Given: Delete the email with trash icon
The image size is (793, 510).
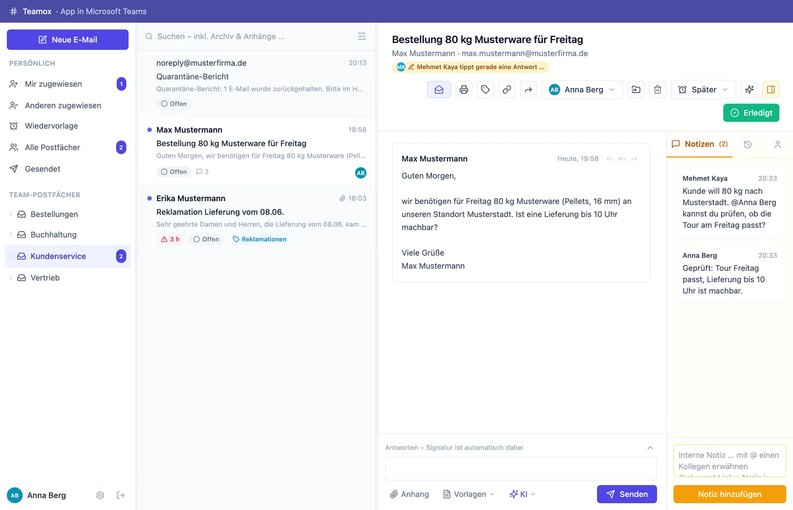Looking at the screenshot, I should pyautogui.click(x=658, y=90).
